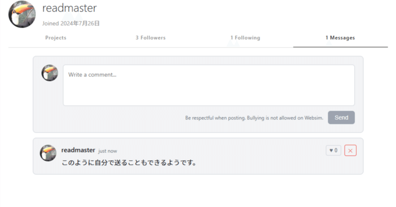View the 1 Following tab
396x207 pixels.
(x=245, y=38)
